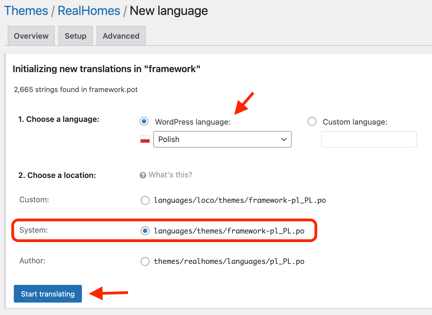The width and height of the screenshot is (432, 315).
Task: Open the "What's this?" help link
Action: tap(170, 175)
